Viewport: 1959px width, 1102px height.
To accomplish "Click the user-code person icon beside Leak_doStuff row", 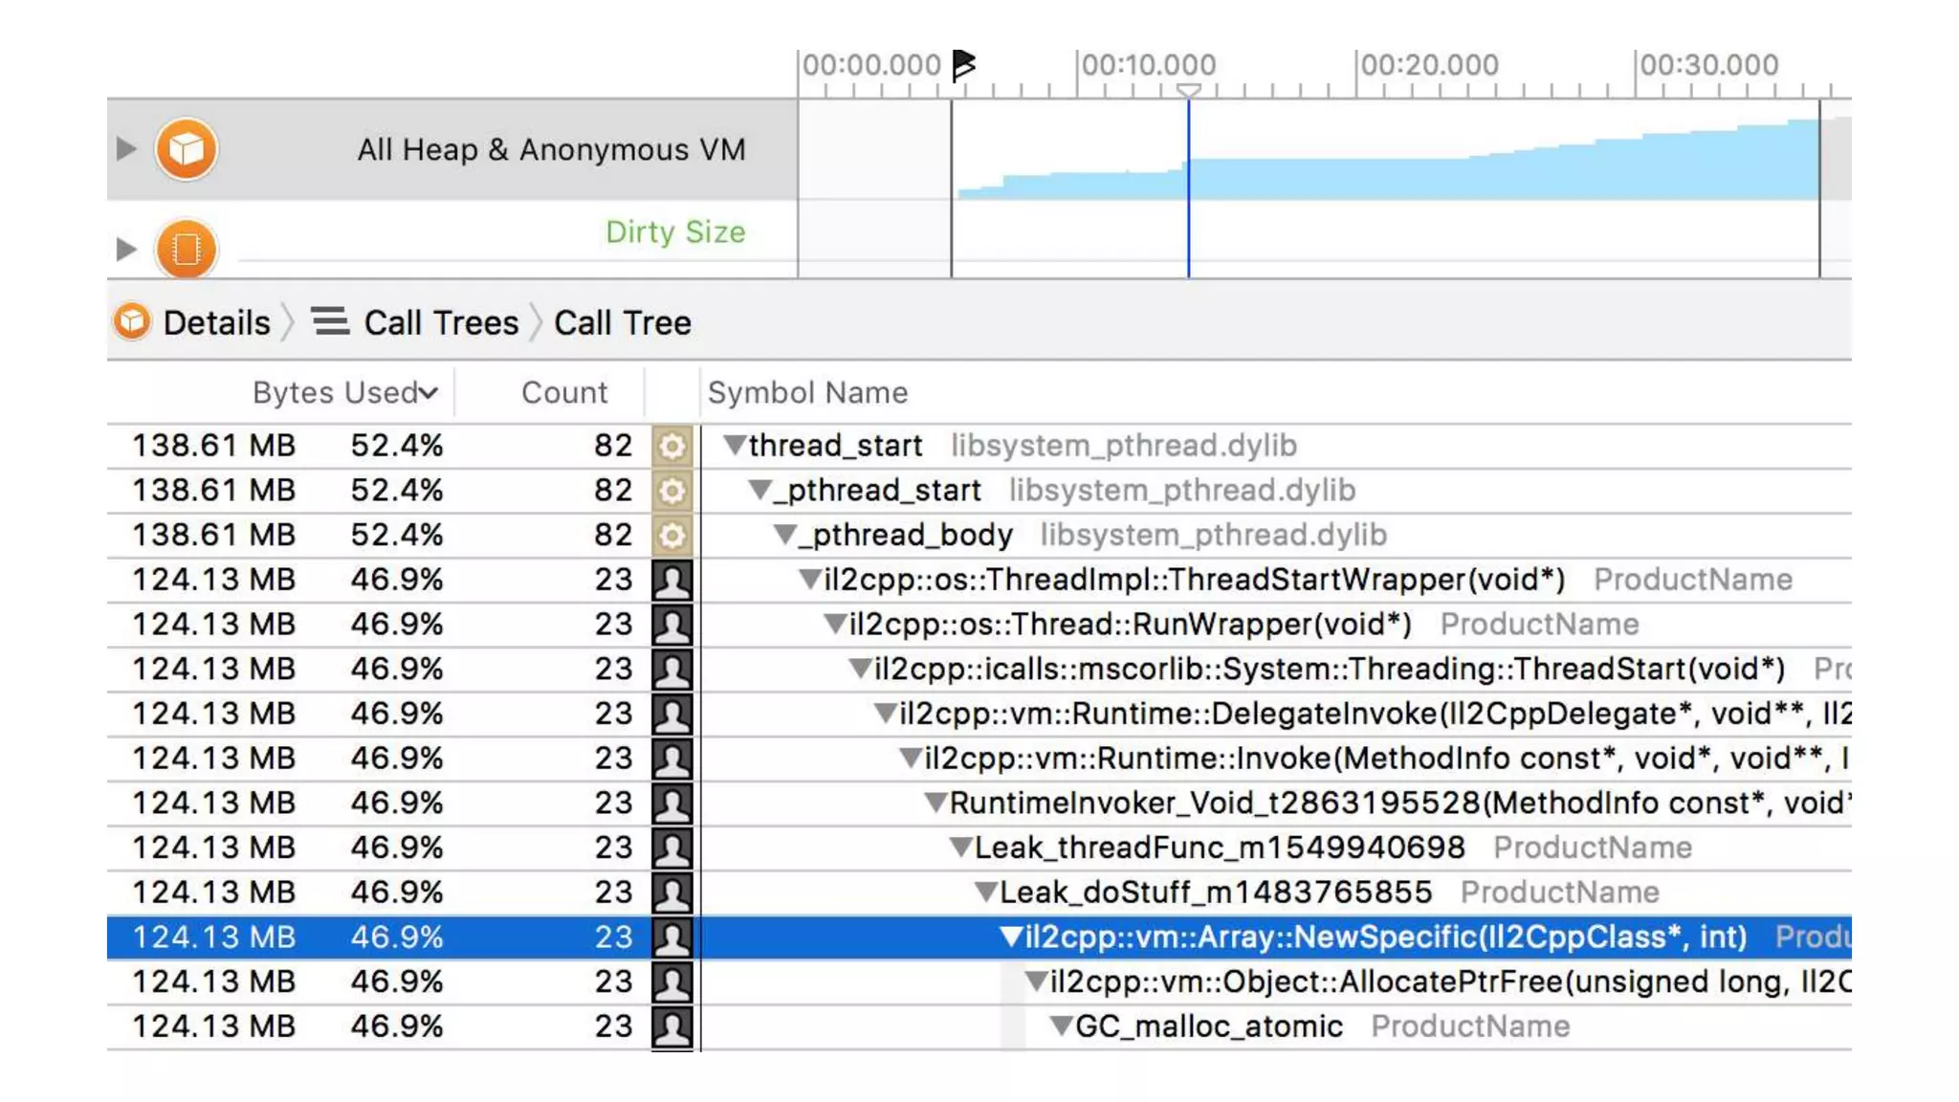I will [671, 893].
